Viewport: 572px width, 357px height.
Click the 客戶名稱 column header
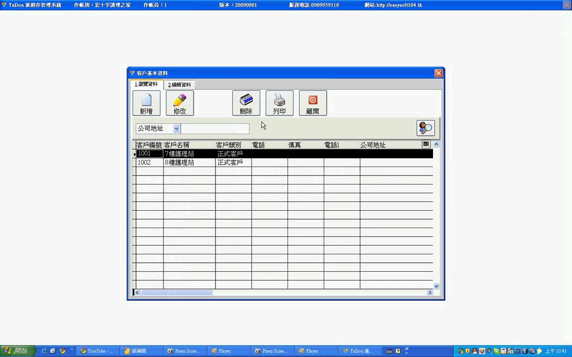(x=189, y=145)
